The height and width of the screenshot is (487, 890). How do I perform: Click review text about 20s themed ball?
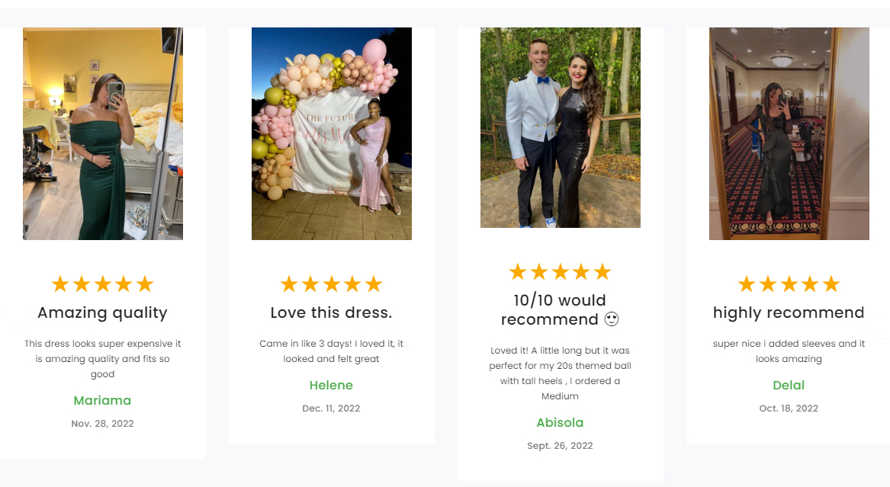(x=561, y=373)
